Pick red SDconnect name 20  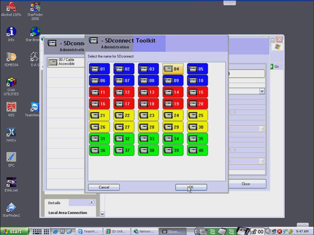click(197, 104)
